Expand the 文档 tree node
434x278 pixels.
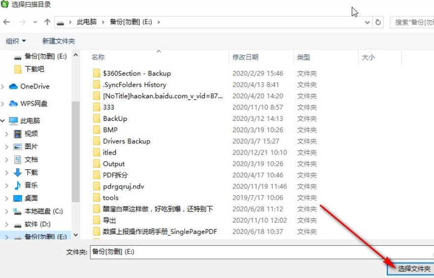coord(7,160)
